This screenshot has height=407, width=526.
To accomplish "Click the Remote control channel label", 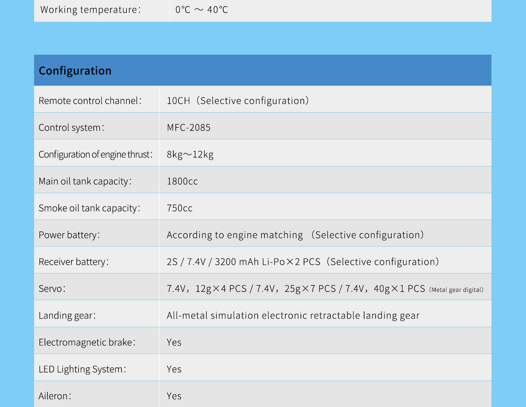I will 90,101.
